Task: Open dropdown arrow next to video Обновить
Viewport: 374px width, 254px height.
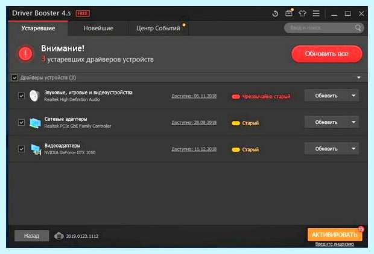Action: pos(353,149)
